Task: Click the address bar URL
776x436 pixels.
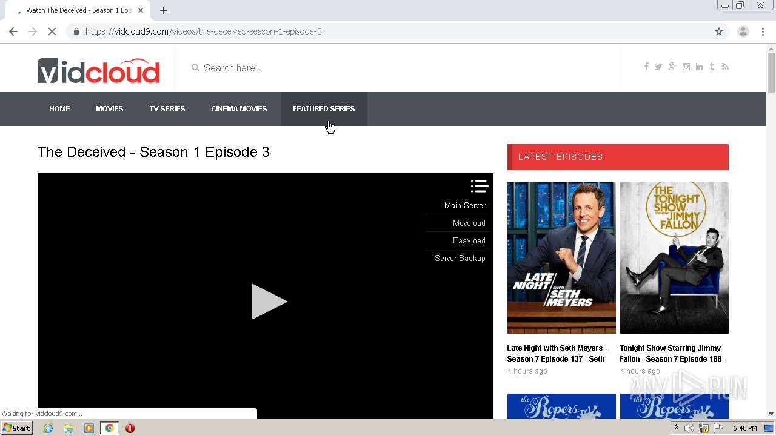Action: (x=204, y=31)
